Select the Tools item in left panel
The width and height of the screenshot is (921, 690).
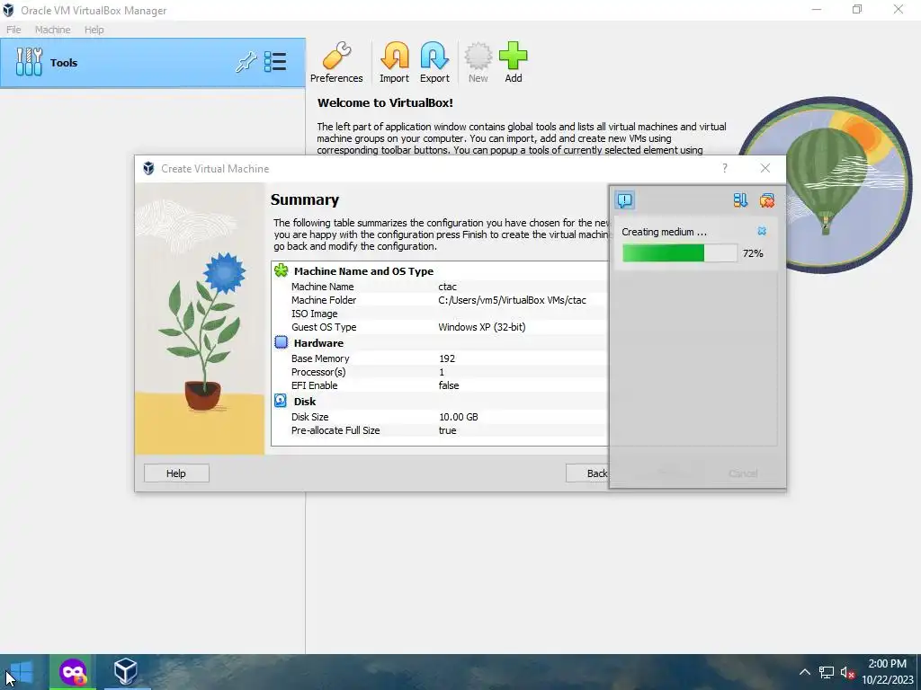click(x=153, y=63)
